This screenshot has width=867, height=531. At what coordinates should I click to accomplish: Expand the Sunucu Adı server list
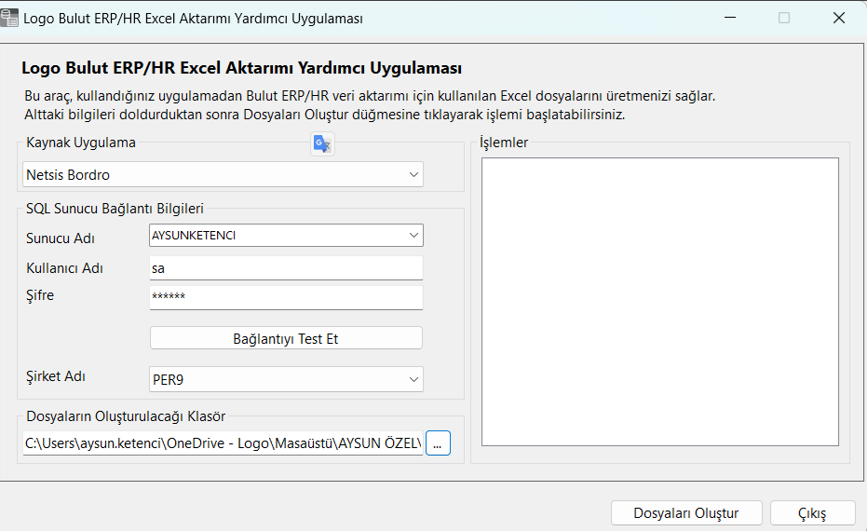tap(413, 236)
